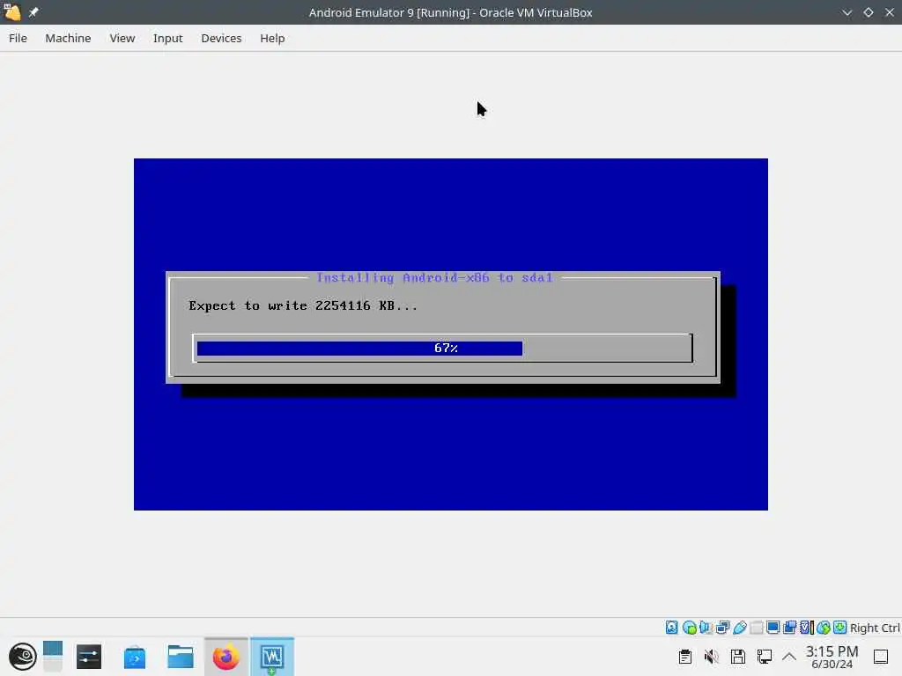Image resolution: width=902 pixels, height=676 pixels.
Task: Select the VirtualBox taskbar entry
Action: [x=272, y=657]
